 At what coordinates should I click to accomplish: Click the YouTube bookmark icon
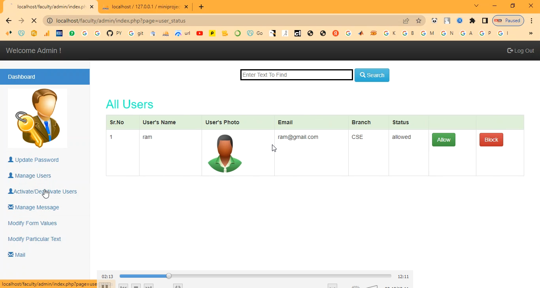200,33
